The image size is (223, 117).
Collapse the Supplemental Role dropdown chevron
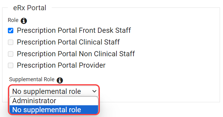[x=94, y=91]
